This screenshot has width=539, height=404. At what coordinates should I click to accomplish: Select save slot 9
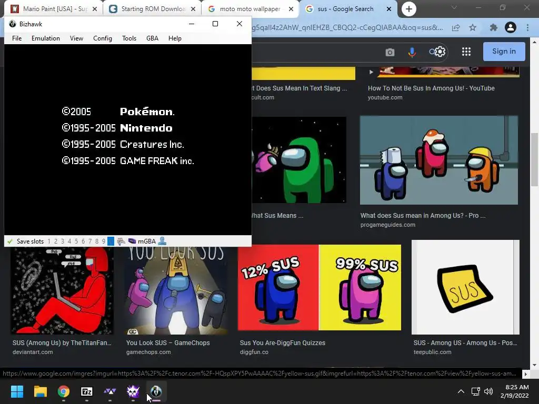click(104, 241)
